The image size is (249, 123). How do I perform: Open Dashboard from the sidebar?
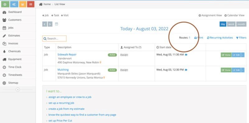[18, 12]
